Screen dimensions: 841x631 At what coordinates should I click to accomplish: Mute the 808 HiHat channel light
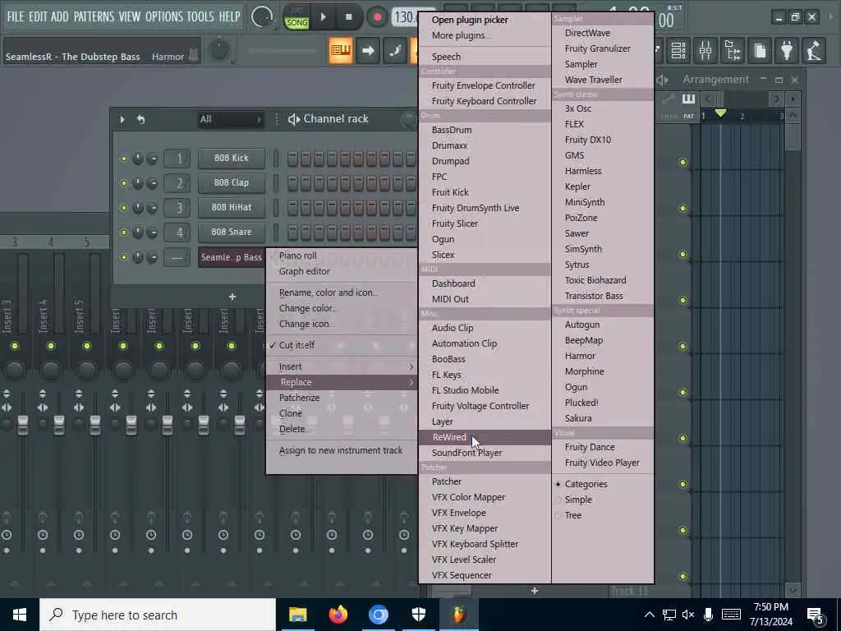(124, 208)
